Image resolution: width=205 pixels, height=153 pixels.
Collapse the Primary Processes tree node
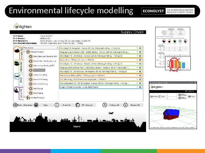[24, 51]
